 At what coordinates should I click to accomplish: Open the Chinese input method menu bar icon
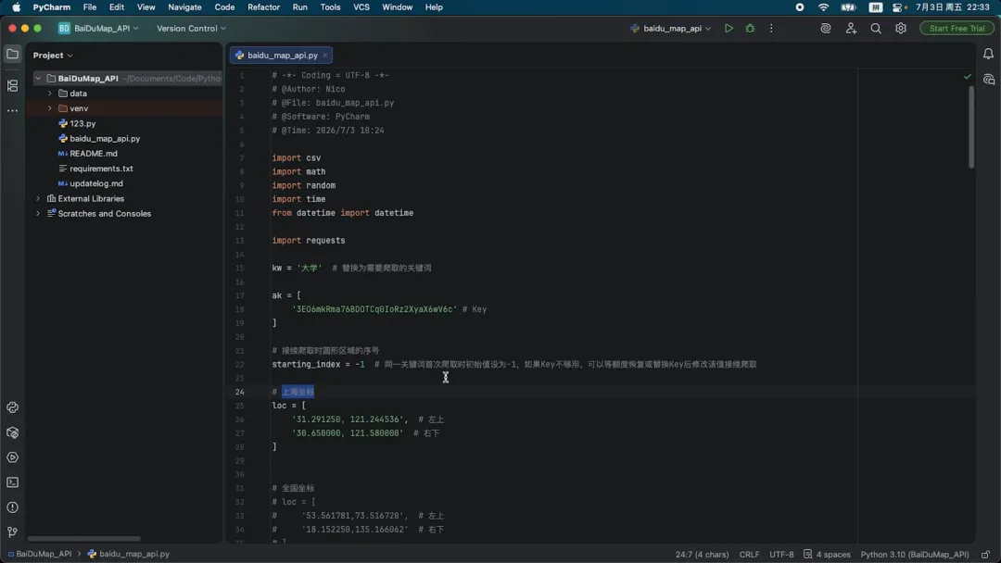point(875,7)
